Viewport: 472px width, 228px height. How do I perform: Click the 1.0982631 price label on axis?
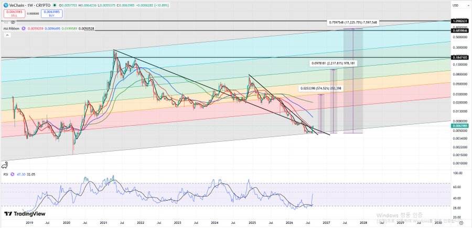pyautogui.click(x=459, y=21)
